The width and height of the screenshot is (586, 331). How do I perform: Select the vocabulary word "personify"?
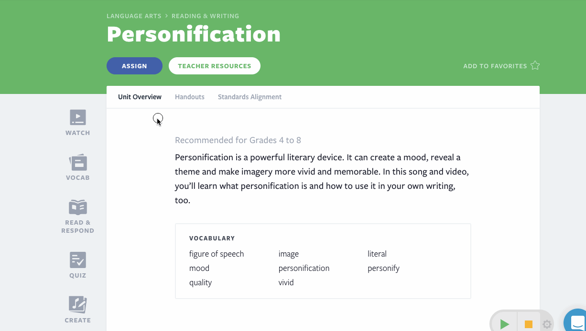click(383, 268)
